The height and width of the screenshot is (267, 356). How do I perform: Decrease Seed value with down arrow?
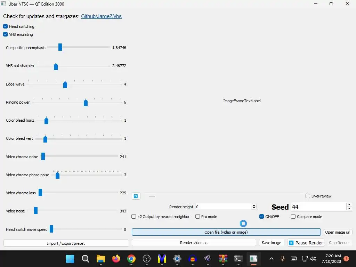tap(349, 209)
